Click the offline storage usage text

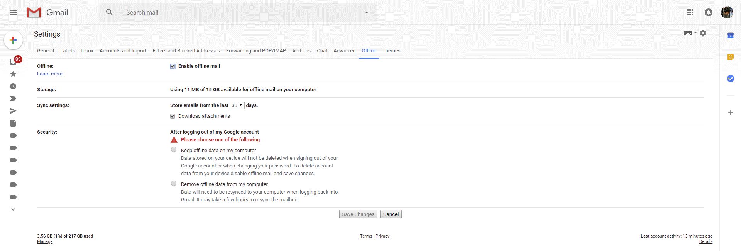243,90
